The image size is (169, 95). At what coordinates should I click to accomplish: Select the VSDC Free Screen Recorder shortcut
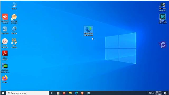point(163,7)
